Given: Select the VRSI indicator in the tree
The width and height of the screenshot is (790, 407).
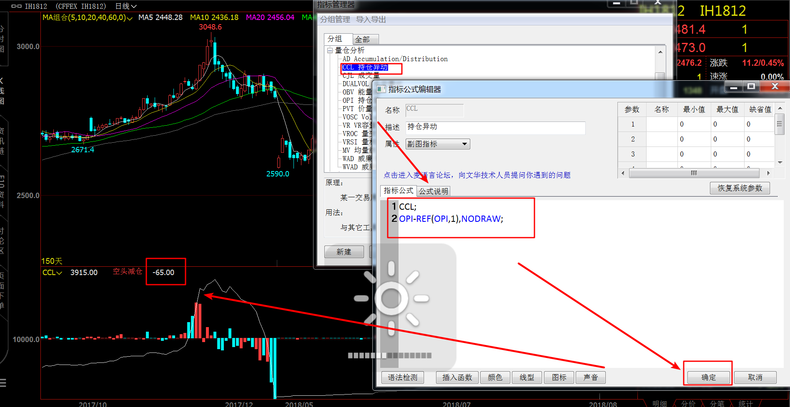Looking at the screenshot, I should point(357,142).
